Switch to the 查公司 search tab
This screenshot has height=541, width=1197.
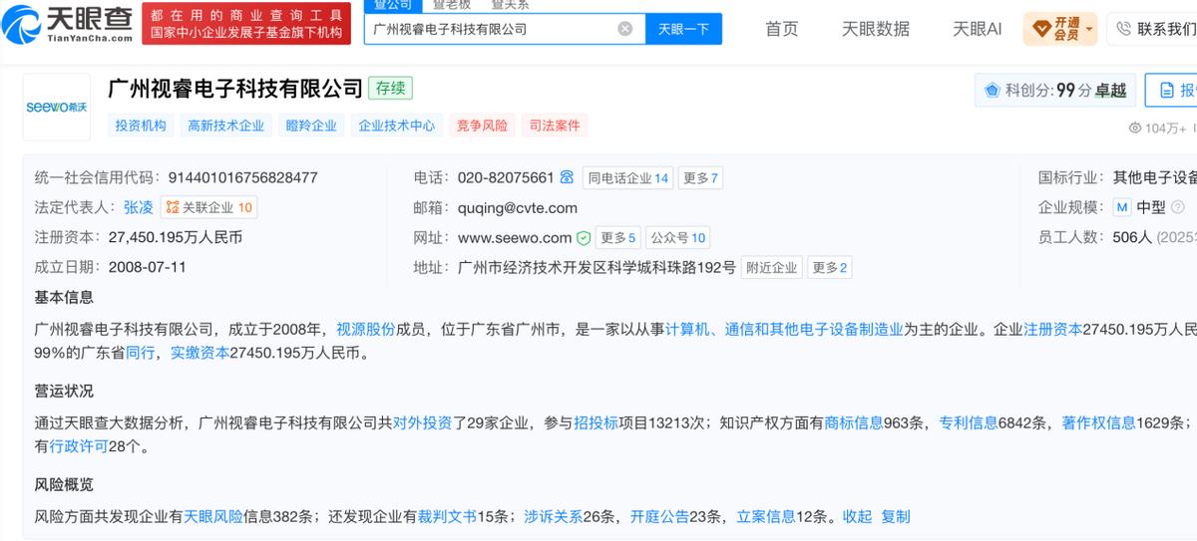pos(393,5)
